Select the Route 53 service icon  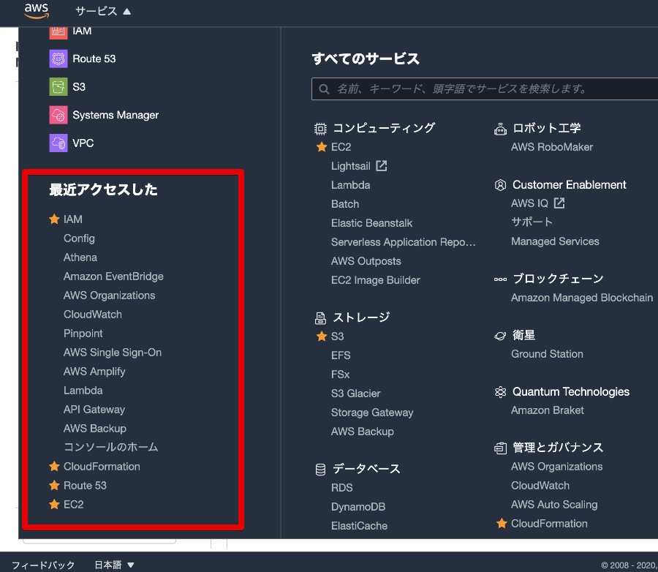point(58,59)
